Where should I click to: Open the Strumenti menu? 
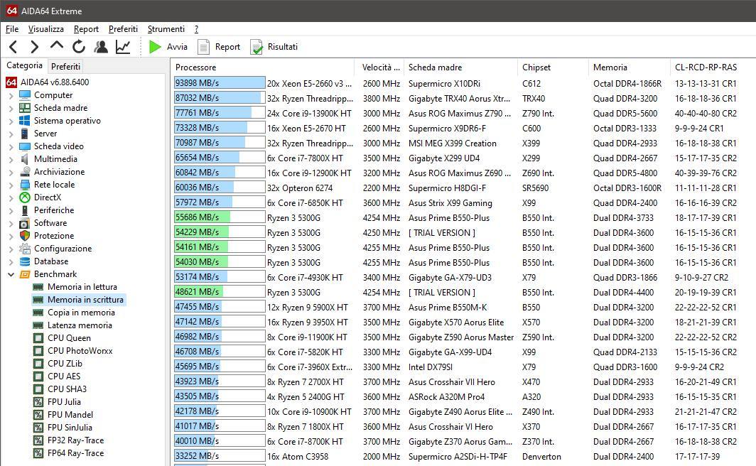click(166, 29)
